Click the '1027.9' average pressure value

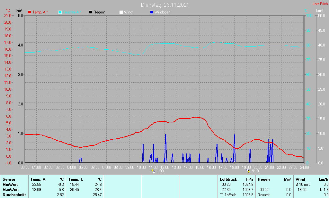(248, 195)
